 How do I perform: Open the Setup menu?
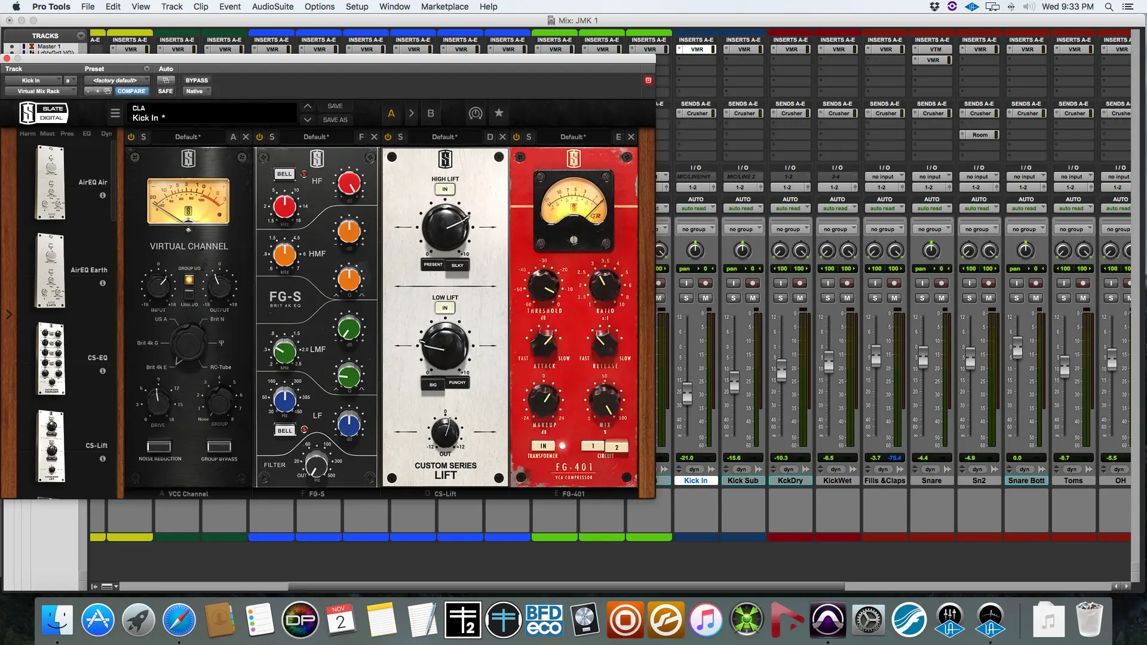357,7
